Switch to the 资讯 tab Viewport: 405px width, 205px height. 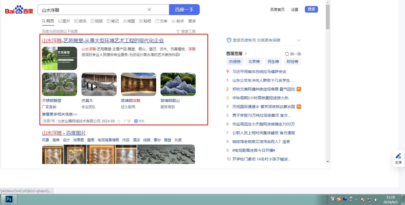click(x=80, y=21)
